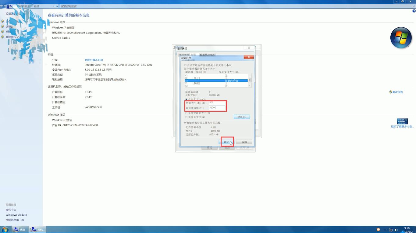
Task: Open address bar history dropdown arrow
Action: 54,6
